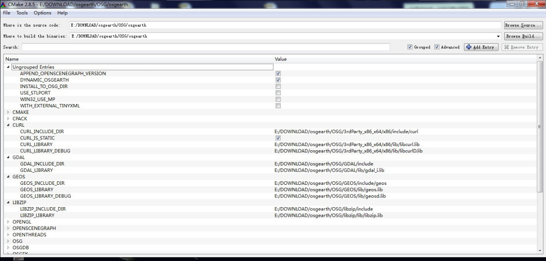Select the GEOS_INCLUDE_DIR entry name
The image size is (546, 261).
(x=43, y=183)
